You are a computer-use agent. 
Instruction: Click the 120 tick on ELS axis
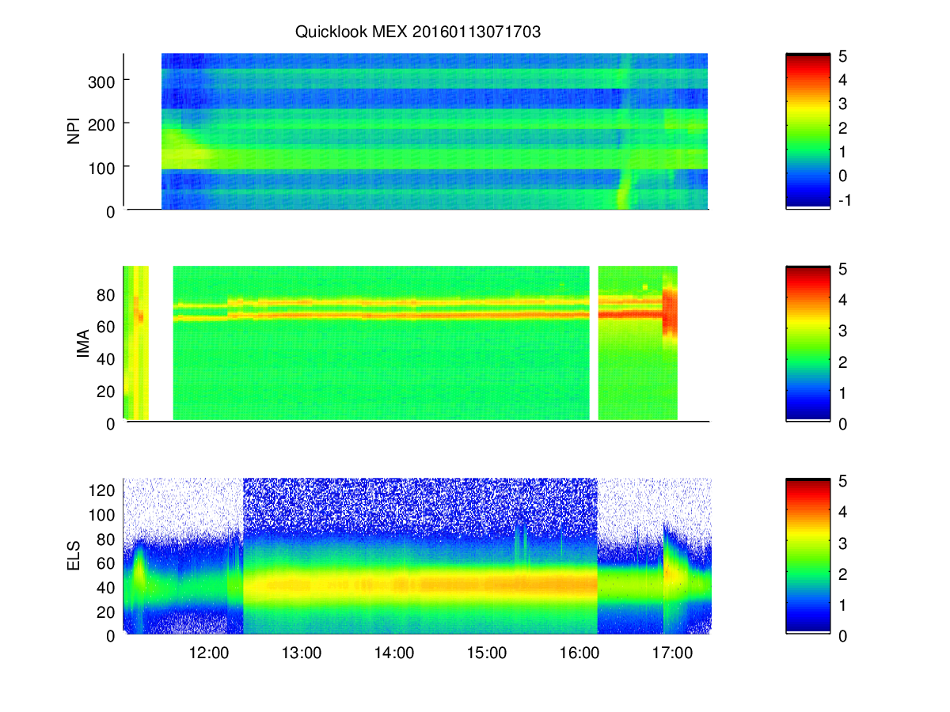104,490
